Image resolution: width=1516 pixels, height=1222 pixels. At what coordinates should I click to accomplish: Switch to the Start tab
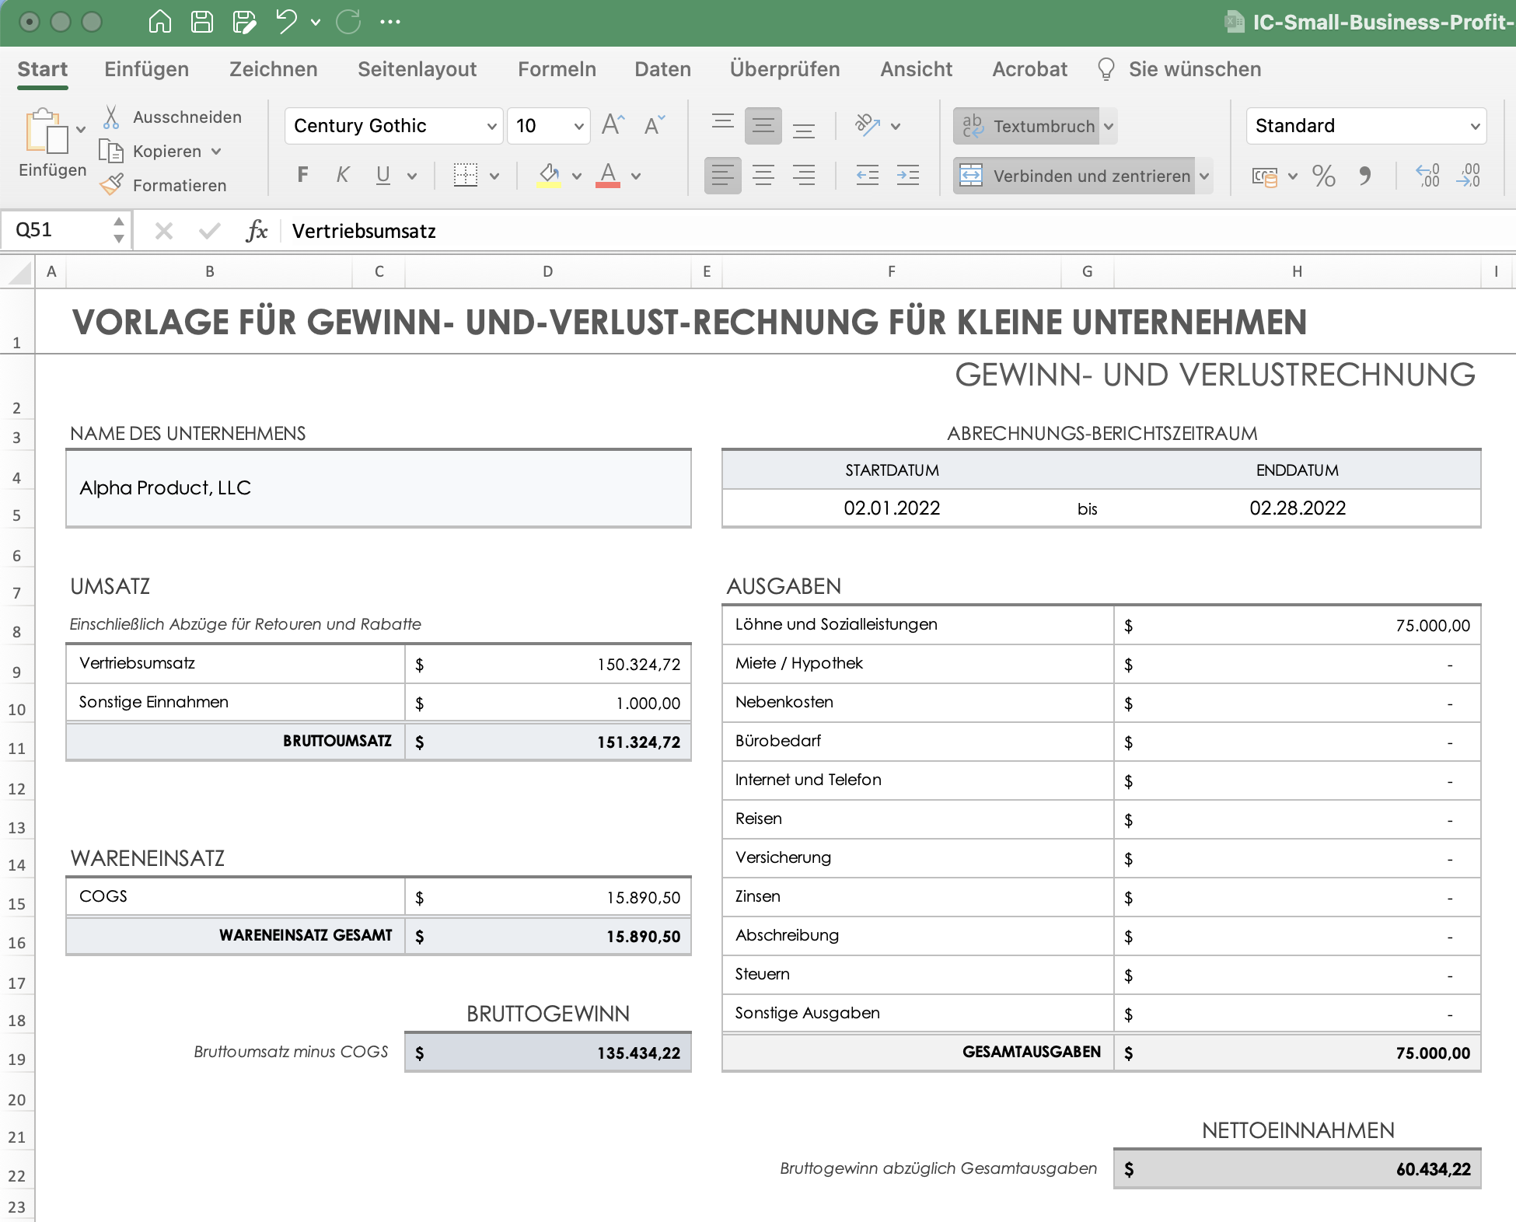[43, 69]
